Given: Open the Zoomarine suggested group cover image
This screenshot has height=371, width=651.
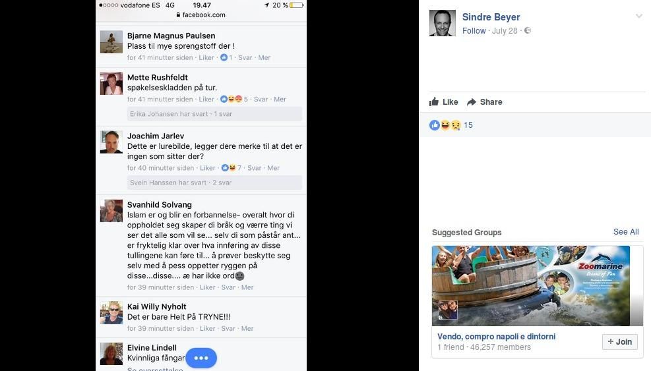Looking at the screenshot, I should (x=530, y=286).
